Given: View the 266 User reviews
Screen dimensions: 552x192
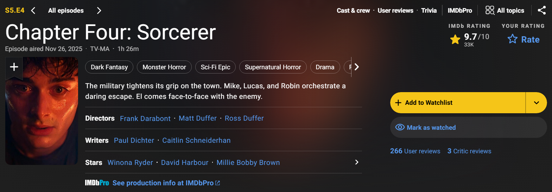Looking at the screenshot, I should (415, 151).
